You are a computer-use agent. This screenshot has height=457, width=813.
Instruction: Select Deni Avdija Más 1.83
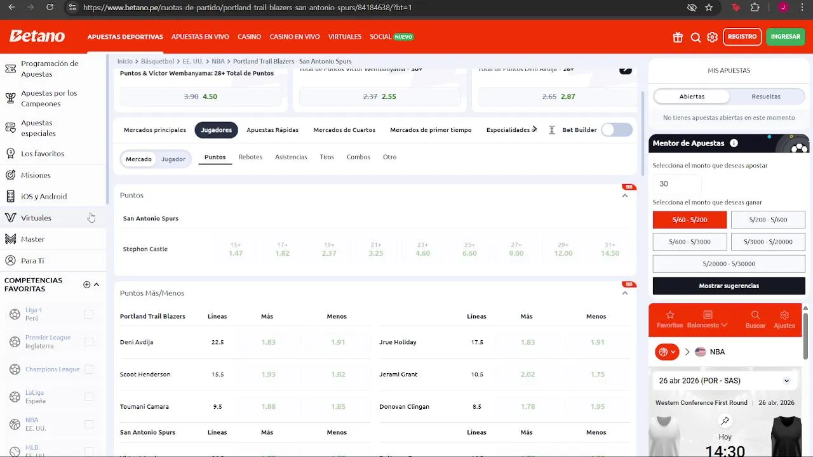[x=268, y=342]
